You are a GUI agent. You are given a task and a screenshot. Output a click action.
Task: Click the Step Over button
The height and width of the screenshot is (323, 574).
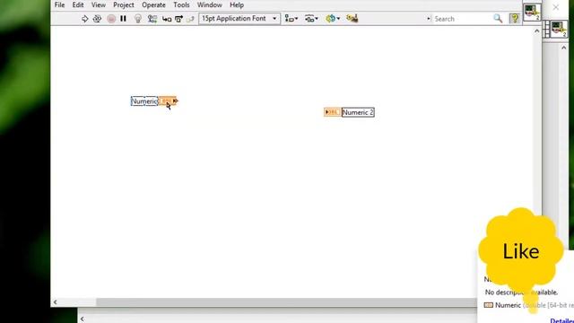pos(178,19)
